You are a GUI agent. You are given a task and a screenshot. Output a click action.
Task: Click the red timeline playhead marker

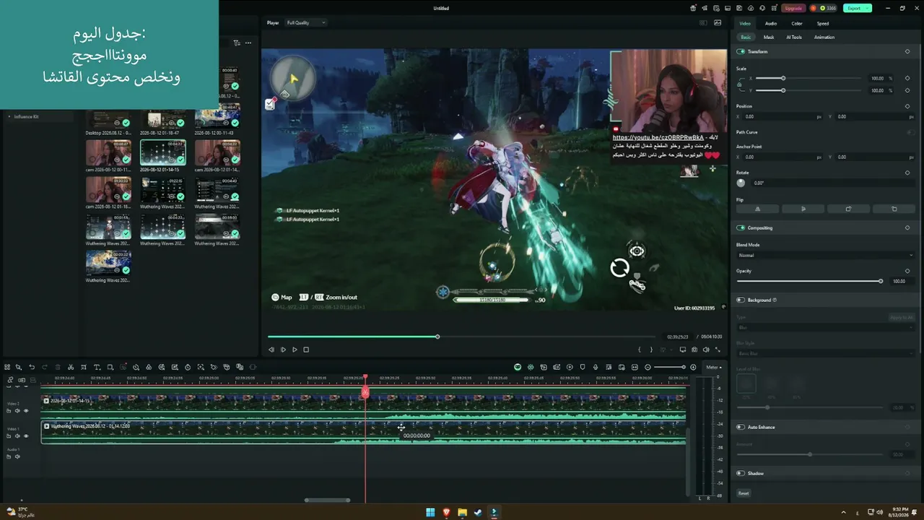coord(365,391)
